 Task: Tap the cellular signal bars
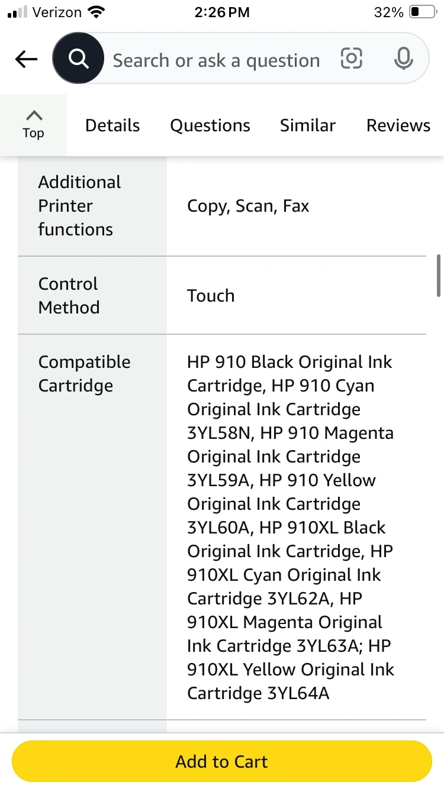[x=17, y=12]
